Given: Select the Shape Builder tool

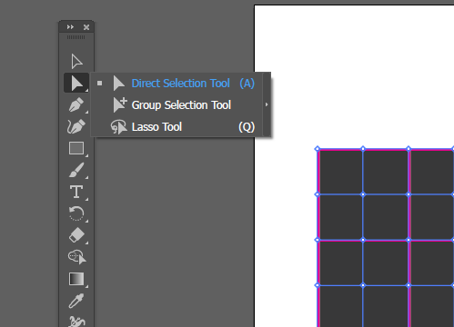Looking at the screenshot, I should (x=76, y=257).
